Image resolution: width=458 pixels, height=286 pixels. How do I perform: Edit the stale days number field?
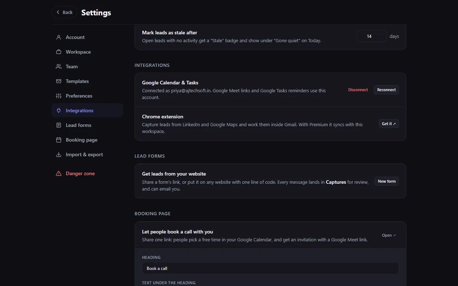click(x=371, y=36)
